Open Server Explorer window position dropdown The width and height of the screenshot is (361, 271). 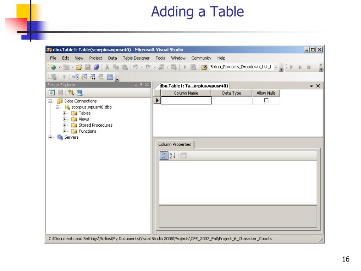(x=136, y=85)
